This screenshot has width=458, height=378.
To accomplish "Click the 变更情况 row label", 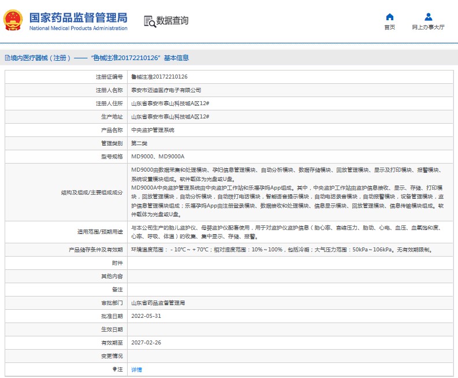I will pos(112,356).
